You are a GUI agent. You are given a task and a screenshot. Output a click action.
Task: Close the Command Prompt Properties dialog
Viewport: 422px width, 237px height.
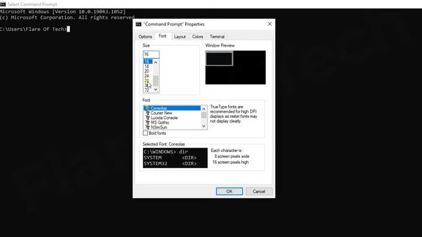click(x=270, y=24)
